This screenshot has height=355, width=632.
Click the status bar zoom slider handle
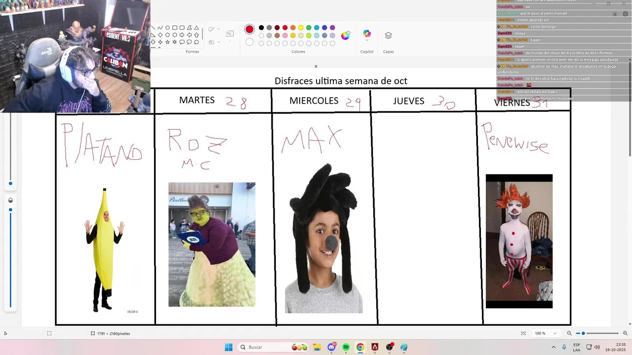tap(583, 333)
